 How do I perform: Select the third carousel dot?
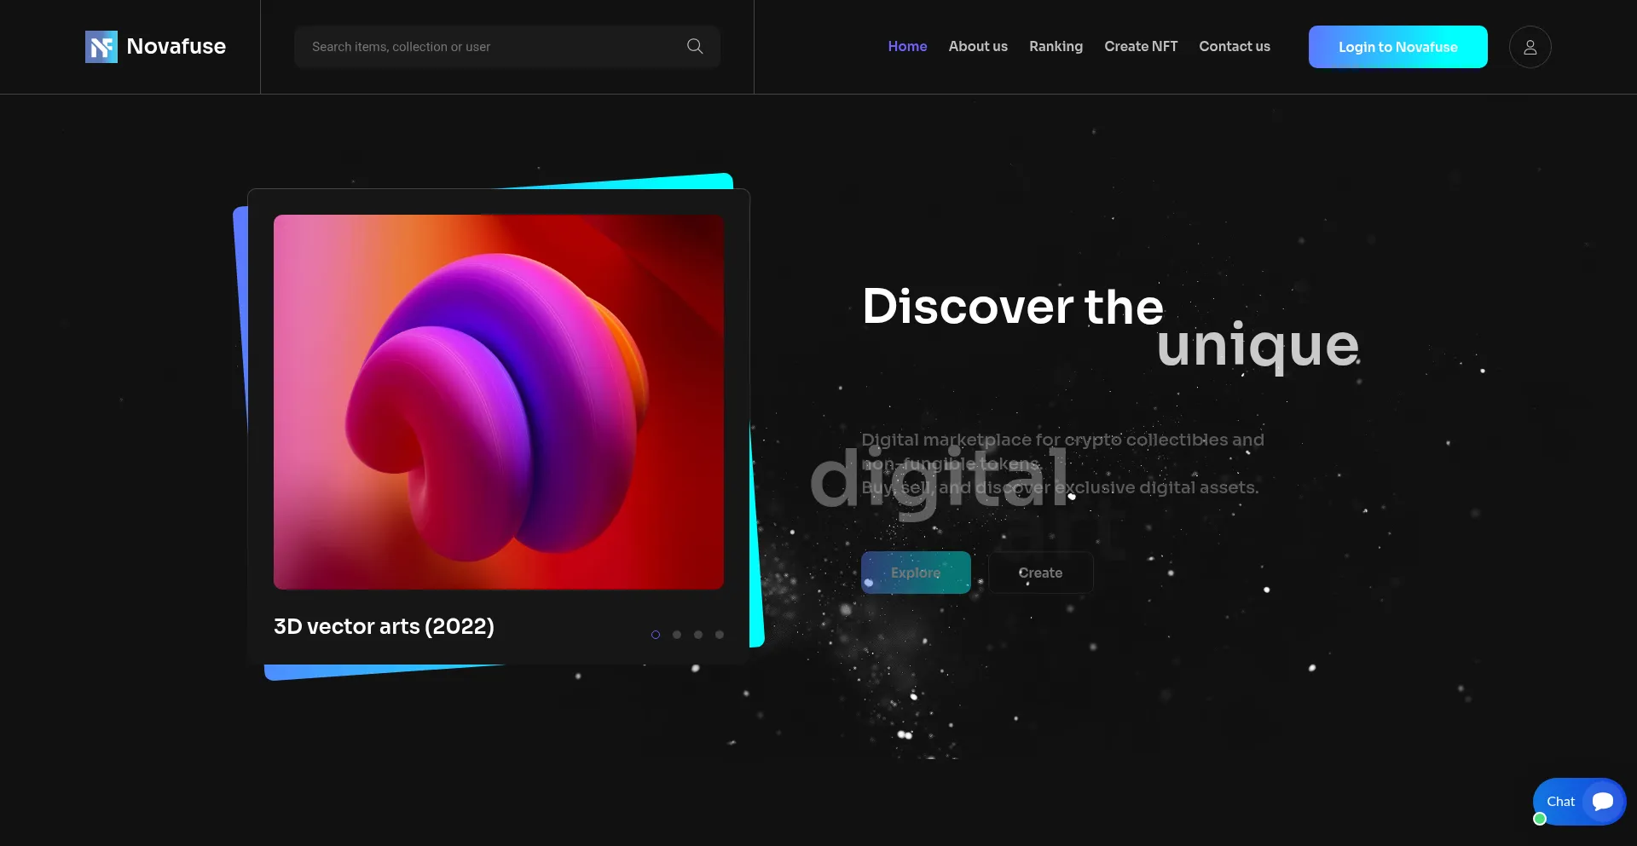point(698,635)
